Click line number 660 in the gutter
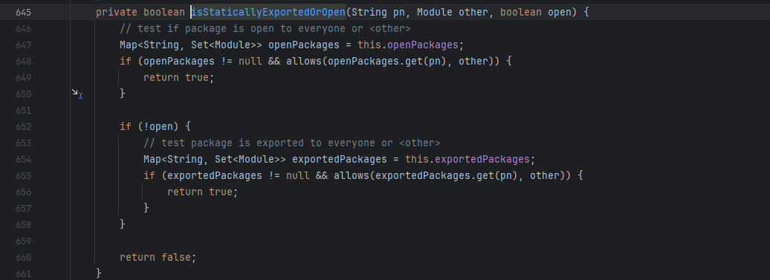 pyautogui.click(x=23, y=258)
